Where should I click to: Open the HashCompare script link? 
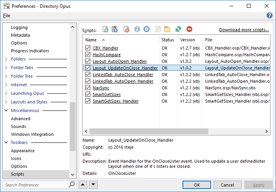click(107, 55)
